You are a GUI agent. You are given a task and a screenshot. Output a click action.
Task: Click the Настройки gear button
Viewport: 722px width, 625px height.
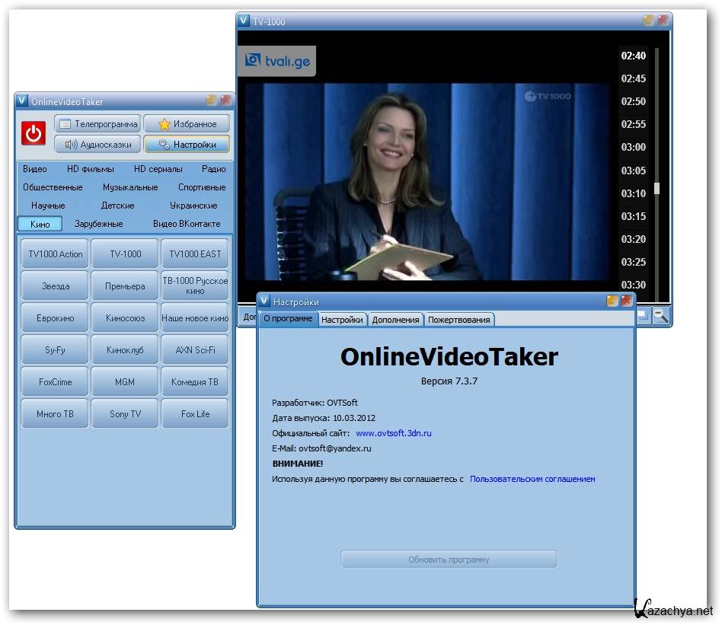(187, 145)
